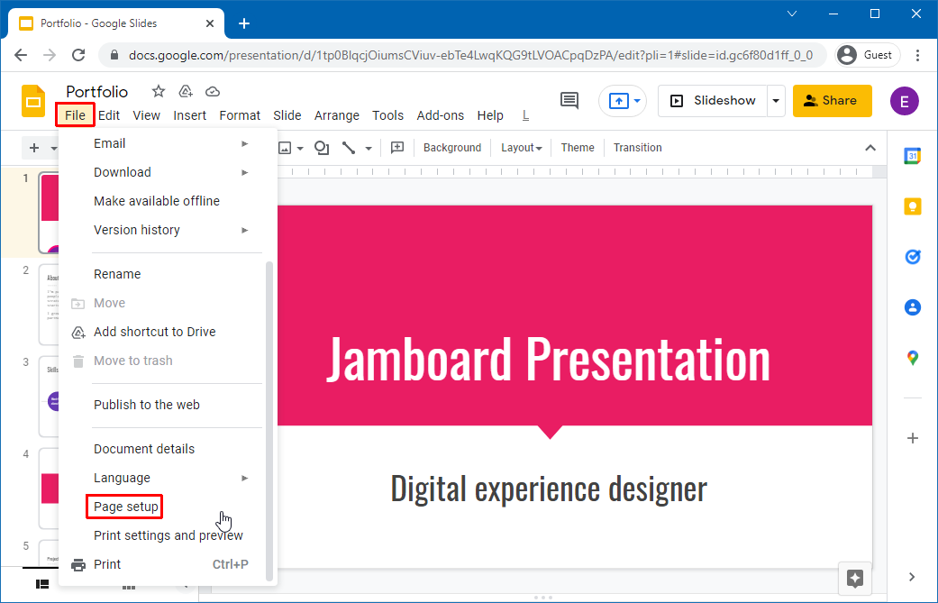Switch to filmstrip view
Image resolution: width=938 pixels, height=603 pixels.
pos(41,584)
